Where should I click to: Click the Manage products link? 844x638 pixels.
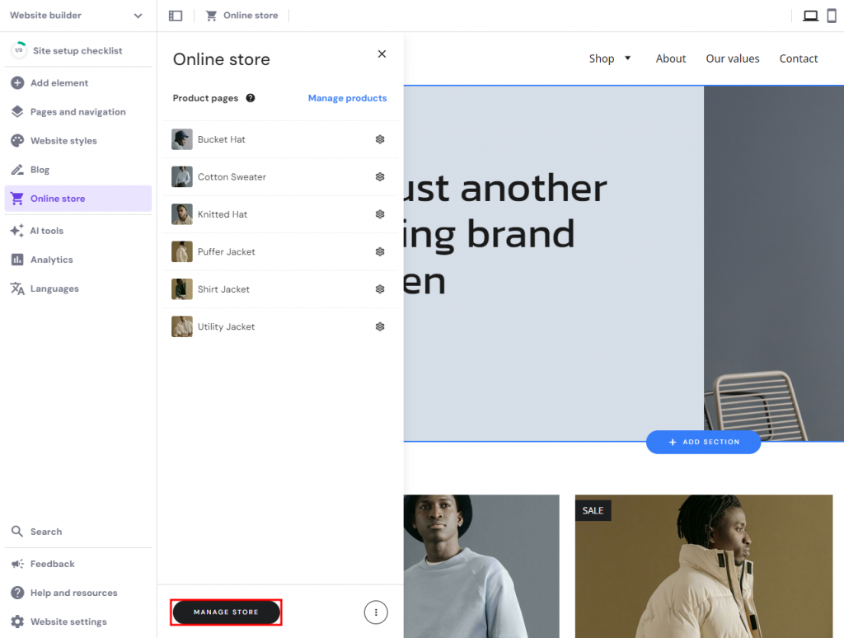point(347,98)
